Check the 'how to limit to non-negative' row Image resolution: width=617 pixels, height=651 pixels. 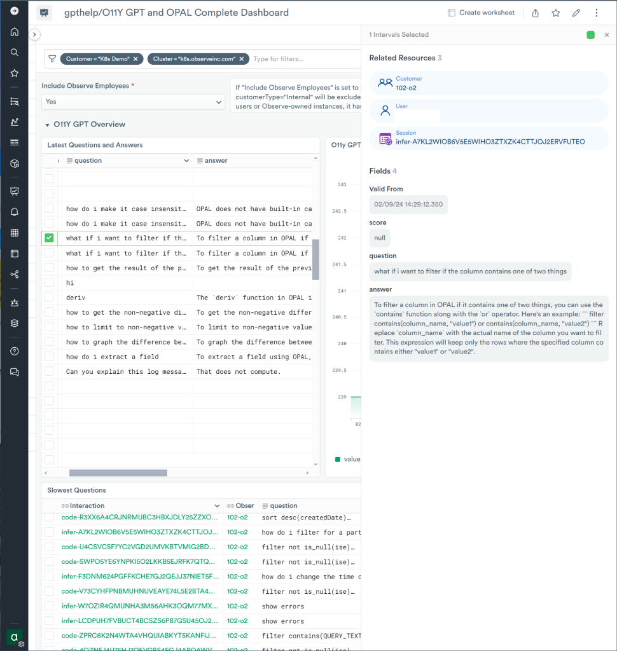(x=49, y=327)
